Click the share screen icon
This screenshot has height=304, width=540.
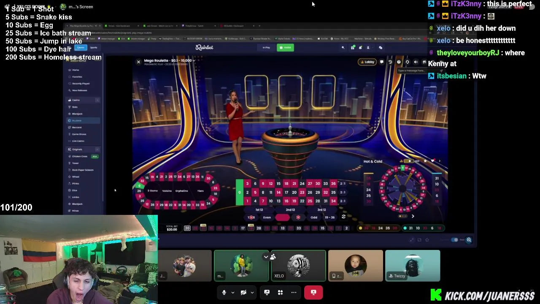[267, 292]
